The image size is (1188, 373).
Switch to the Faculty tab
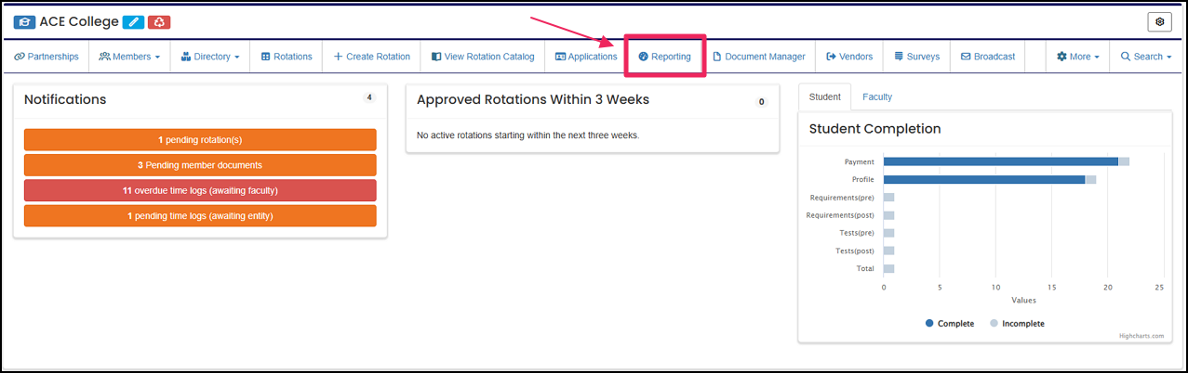pyautogui.click(x=877, y=96)
